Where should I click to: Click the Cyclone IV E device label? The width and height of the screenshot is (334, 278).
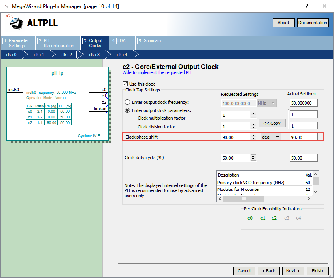point(89,136)
